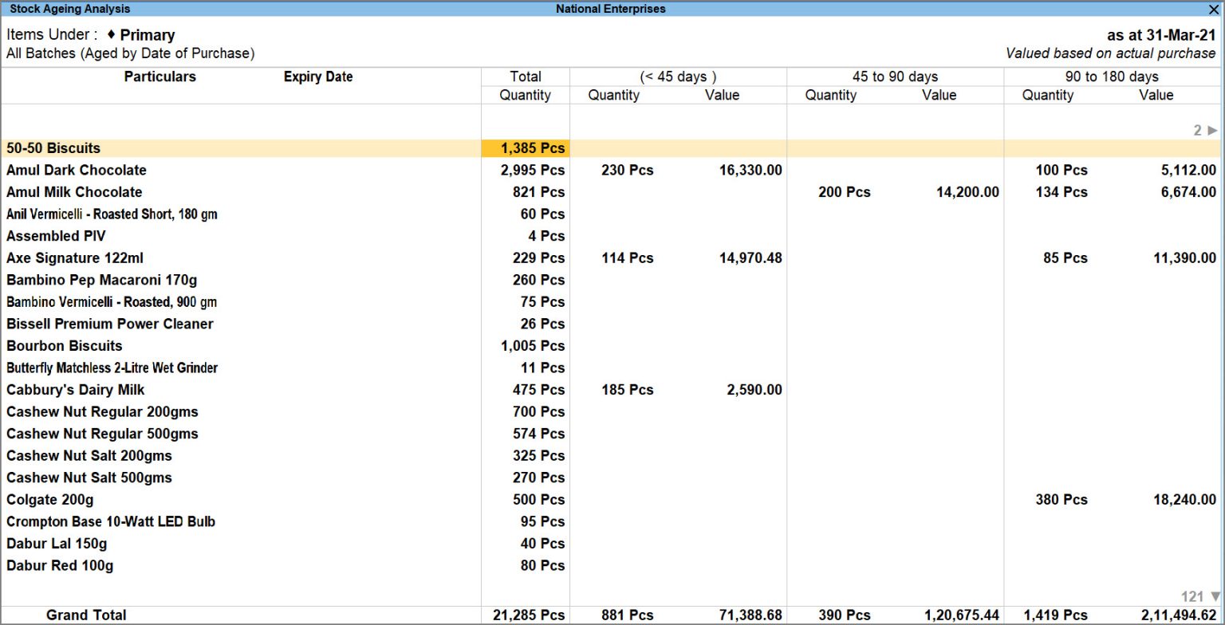The height and width of the screenshot is (625, 1225).
Task: Select the Cabbury's Dairy Milk item
Action: 75,390
